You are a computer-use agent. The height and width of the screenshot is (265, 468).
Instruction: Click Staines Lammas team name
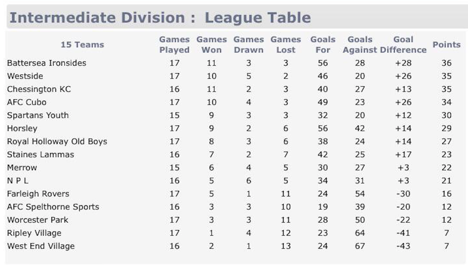point(41,155)
